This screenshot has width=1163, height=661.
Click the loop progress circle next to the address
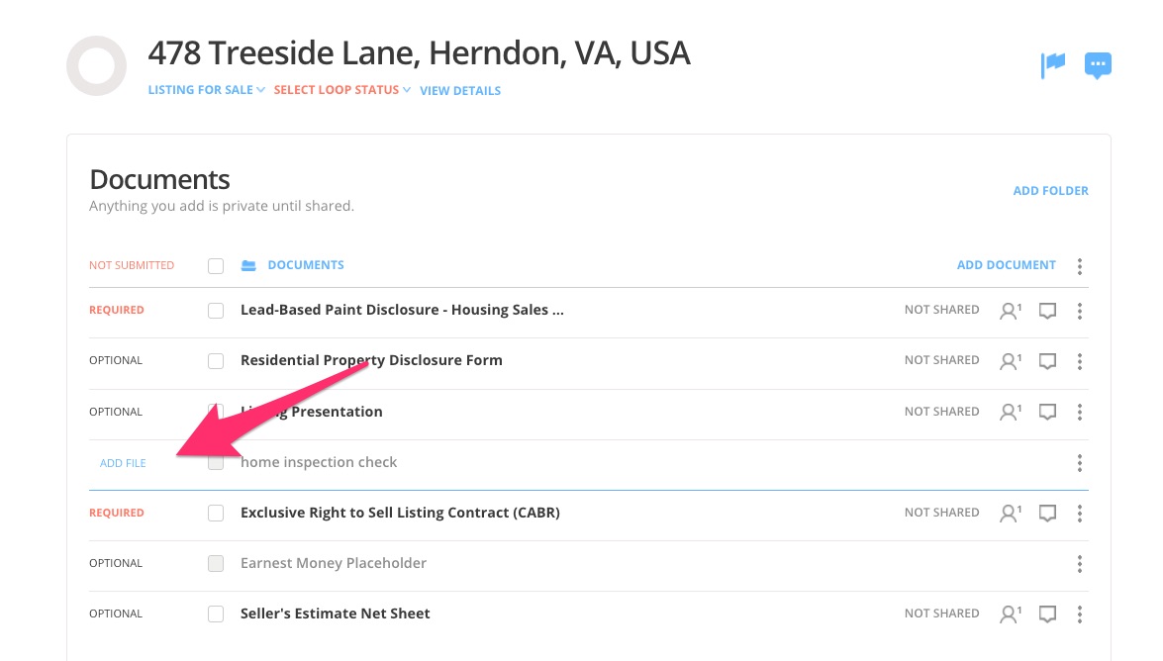pos(96,66)
